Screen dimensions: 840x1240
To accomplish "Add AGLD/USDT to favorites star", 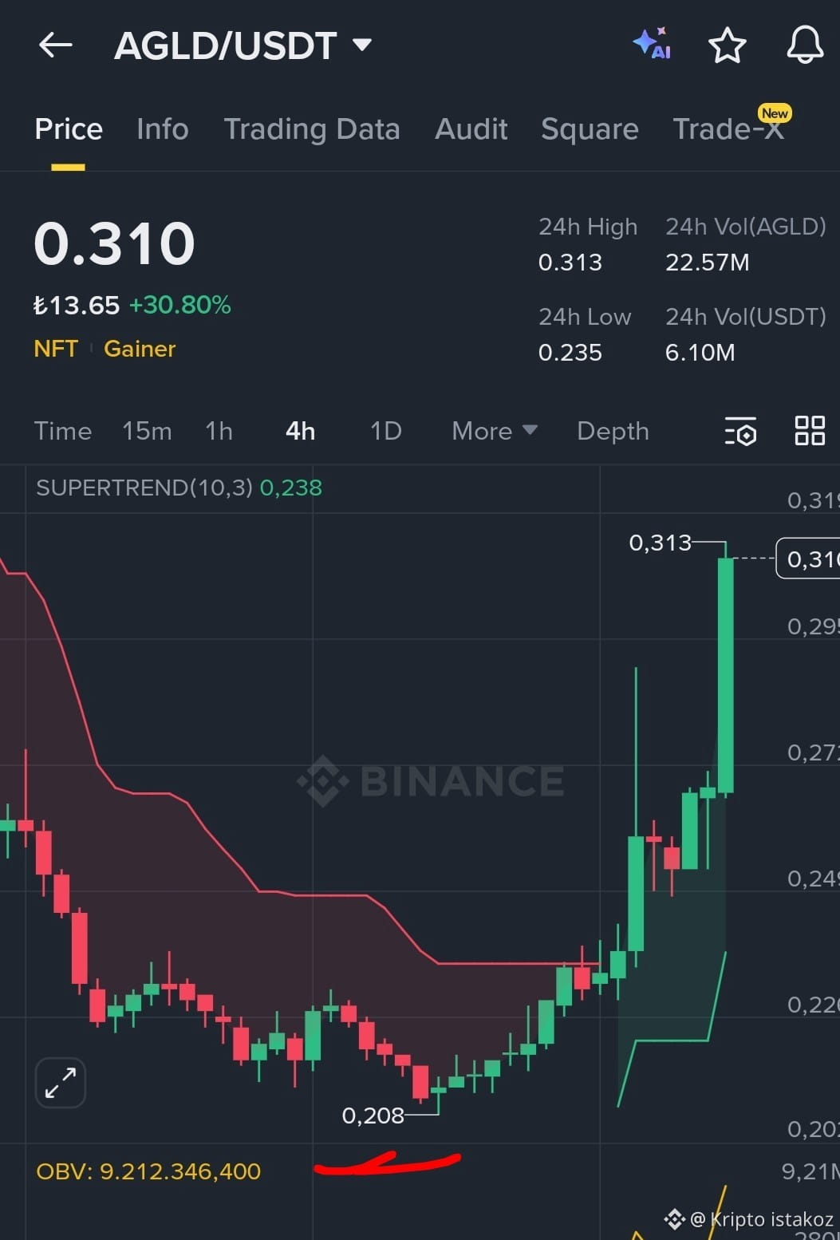I will pyautogui.click(x=727, y=45).
